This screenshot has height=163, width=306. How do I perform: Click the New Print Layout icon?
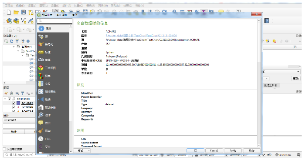(x=31, y=13)
